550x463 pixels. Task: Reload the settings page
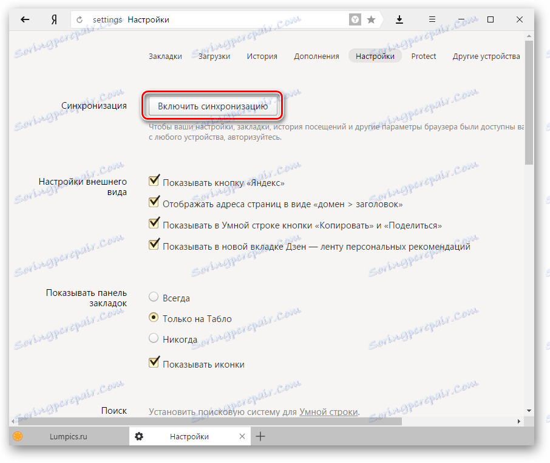coord(79,19)
